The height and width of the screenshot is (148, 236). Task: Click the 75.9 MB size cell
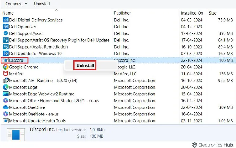pos(225,20)
